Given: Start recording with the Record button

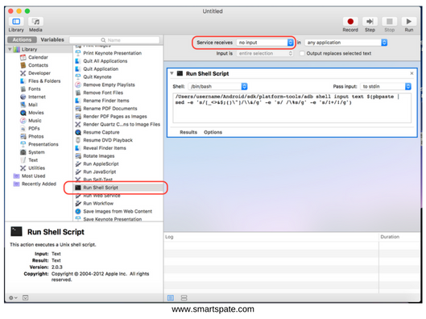Looking at the screenshot, I should [350, 22].
